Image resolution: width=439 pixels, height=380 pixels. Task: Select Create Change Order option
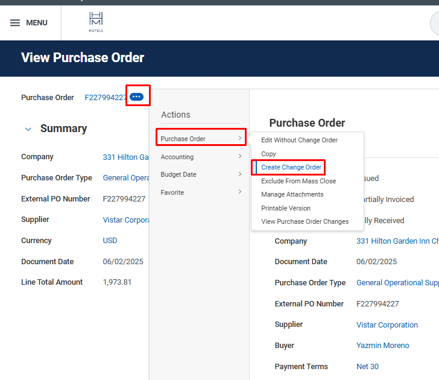point(291,167)
